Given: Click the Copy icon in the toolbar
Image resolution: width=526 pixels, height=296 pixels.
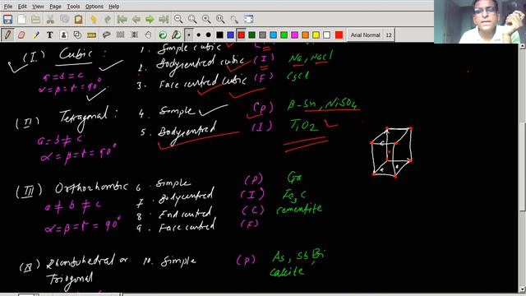Looking at the screenshot, I should pyautogui.click(x=64, y=19).
